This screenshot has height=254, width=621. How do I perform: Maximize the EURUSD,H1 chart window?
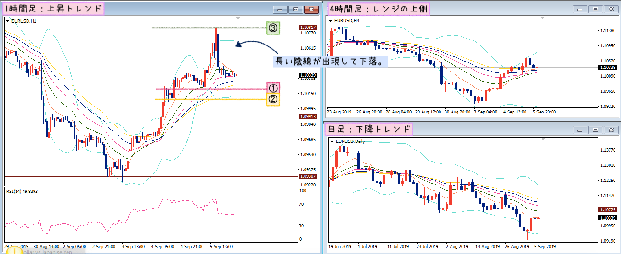tap(295, 9)
